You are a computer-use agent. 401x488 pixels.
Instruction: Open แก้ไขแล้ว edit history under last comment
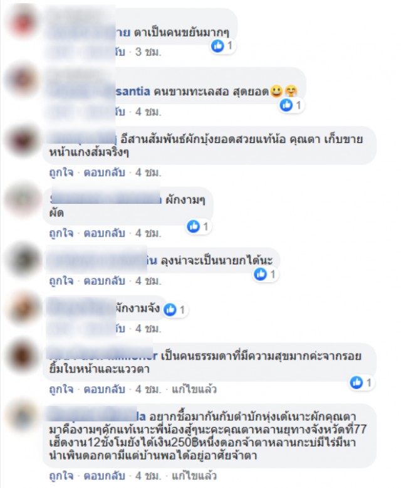pyautogui.click(x=194, y=475)
